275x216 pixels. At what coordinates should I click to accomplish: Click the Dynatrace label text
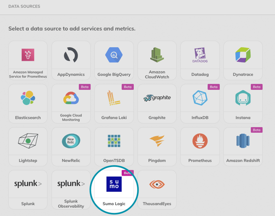243,75
